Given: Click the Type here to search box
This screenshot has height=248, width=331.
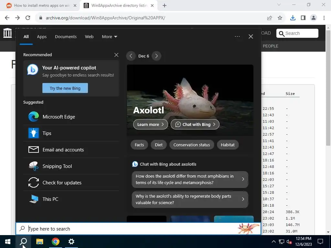Looking at the screenshot, I should [138, 229].
